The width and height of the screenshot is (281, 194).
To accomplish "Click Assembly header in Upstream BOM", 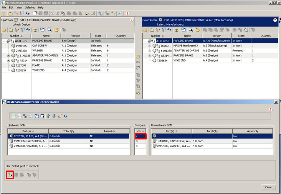I will pyautogui.click(x=109, y=131).
